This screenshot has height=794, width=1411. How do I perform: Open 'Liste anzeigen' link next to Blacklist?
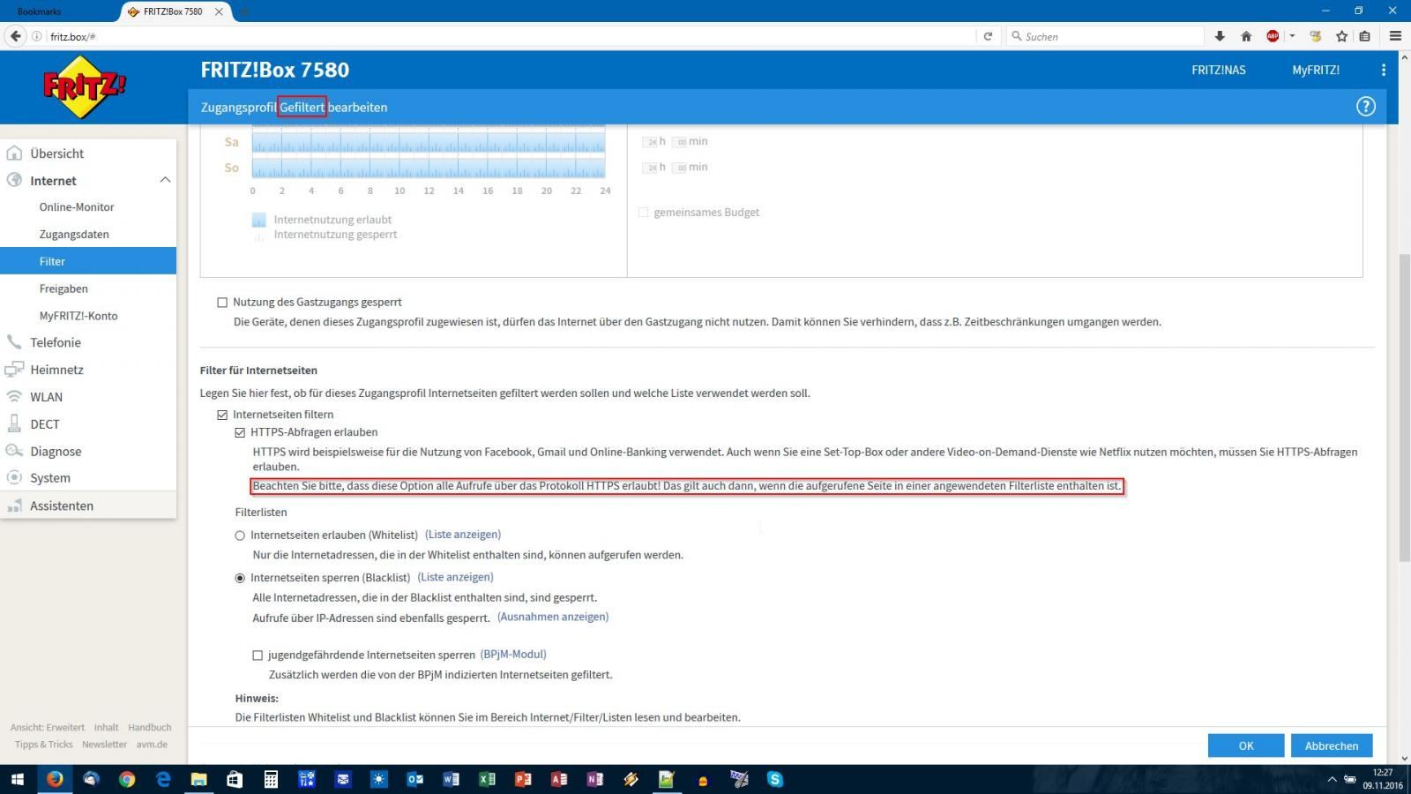[455, 577]
